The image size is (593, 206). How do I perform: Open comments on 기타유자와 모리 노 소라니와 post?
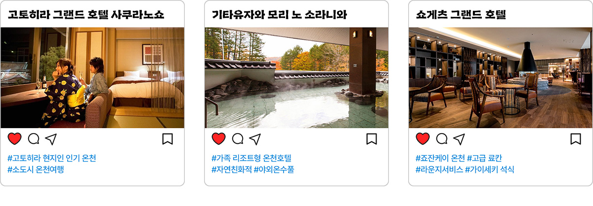pyautogui.click(x=238, y=139)
